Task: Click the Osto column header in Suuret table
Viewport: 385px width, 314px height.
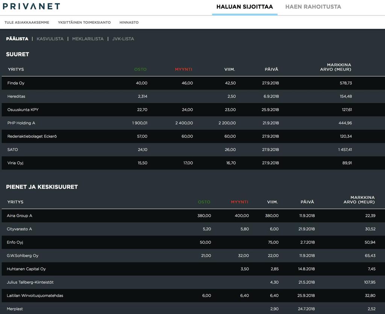Action: tap(140, 69)
